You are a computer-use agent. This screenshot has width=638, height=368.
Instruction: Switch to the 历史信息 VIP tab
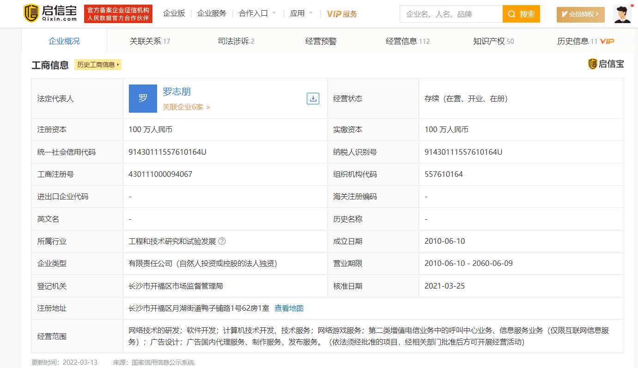[585, 41]
